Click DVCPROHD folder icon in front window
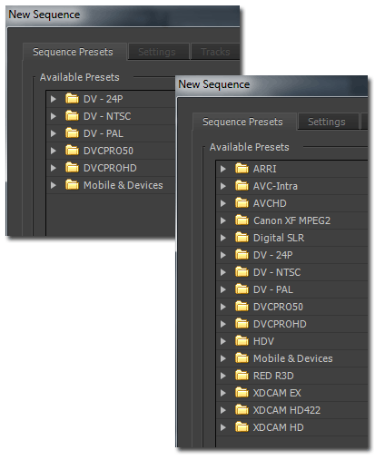375x460 pixels. [242, 323]
